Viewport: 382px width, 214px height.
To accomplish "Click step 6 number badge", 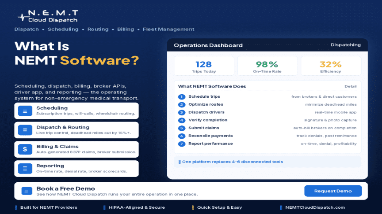I will pos(182,136).
